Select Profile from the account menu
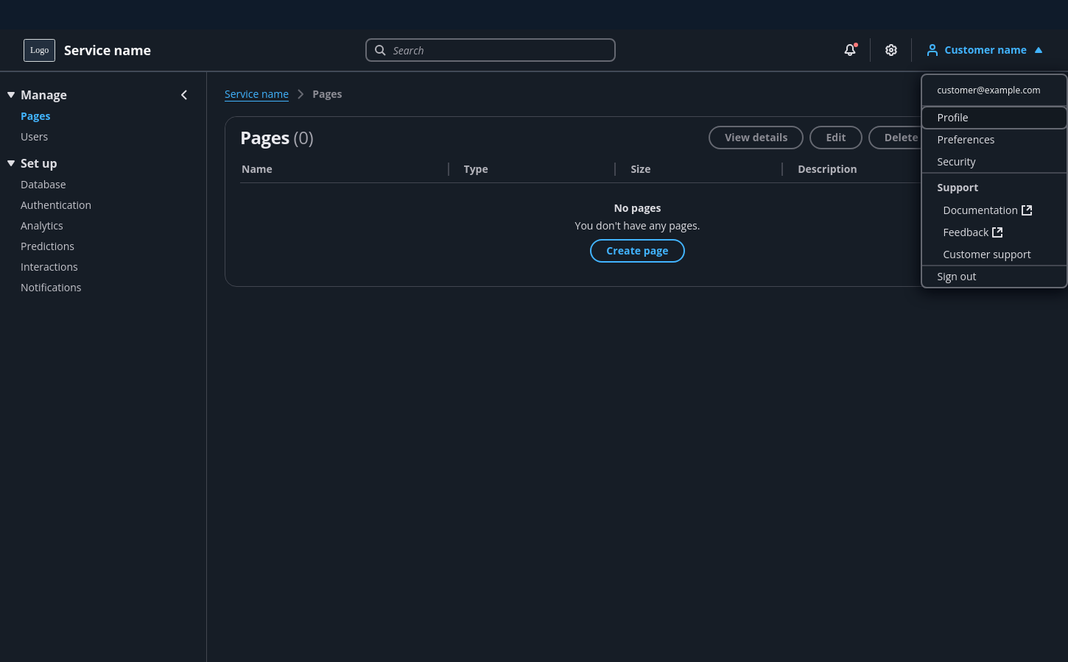1068x662 pixels. pyautogui.click(x=952, y=117)
